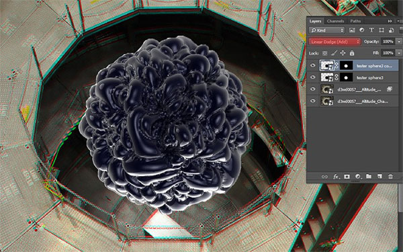This screenshot has height=252, width=403.
Task: Filter layers by shape layers icon
Action: point(382,30)
